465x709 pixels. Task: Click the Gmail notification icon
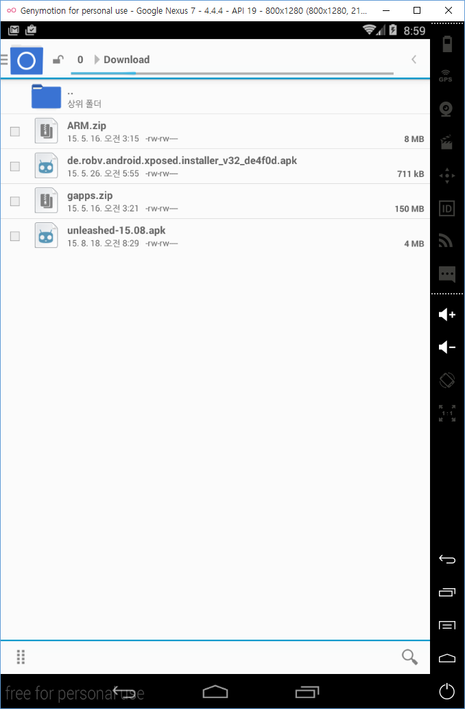14,30
